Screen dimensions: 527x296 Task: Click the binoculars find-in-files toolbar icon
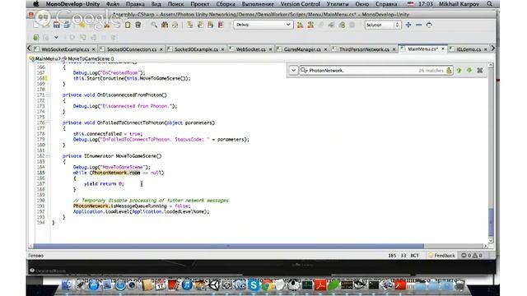pyautogui.click(x=165, y=25)
